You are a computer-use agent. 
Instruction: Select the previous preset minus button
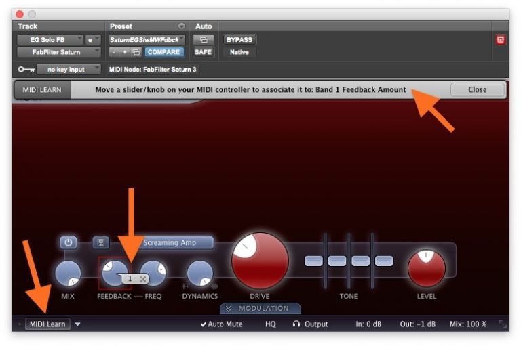pos(114,52)
